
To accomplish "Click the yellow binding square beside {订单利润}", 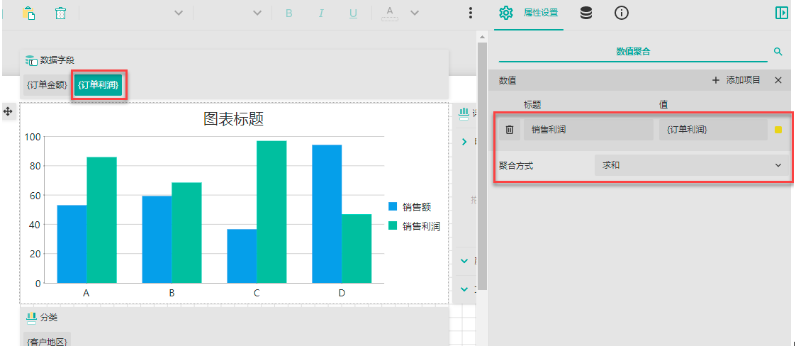I will (x=778, y=130).
